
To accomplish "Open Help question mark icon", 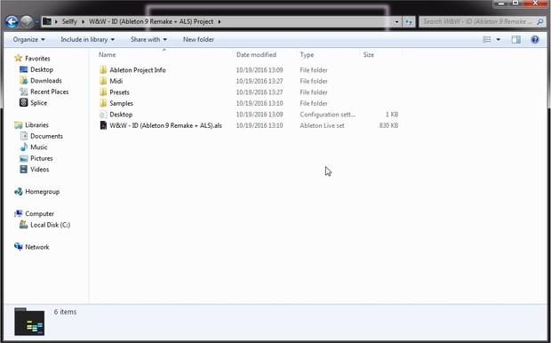I will pos(535,39).
